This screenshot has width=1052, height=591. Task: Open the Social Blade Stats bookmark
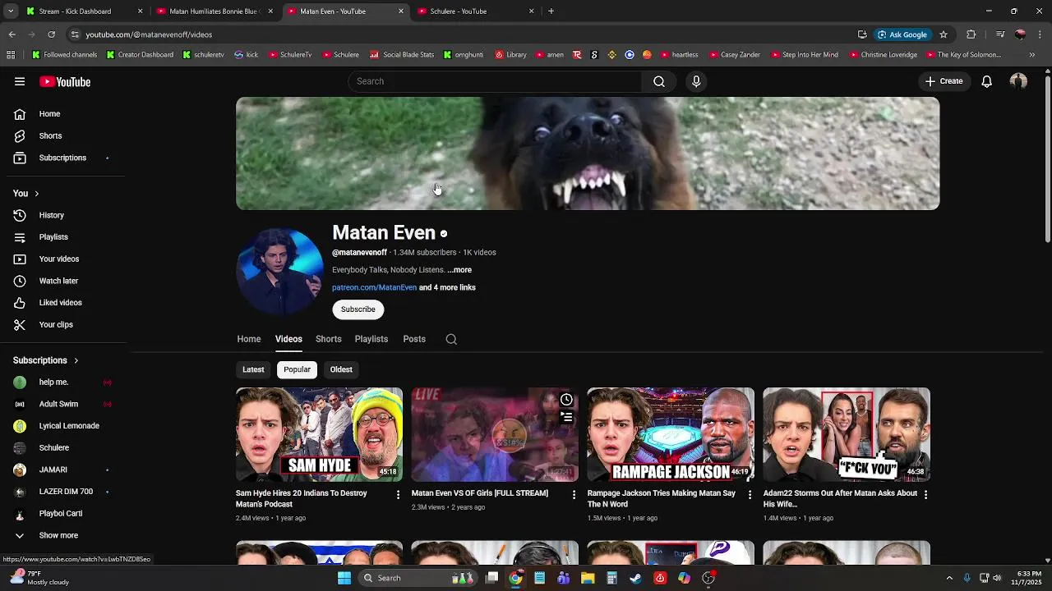tap(402, 55)
